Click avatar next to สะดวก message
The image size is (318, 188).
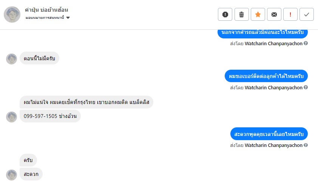[12, 174]
